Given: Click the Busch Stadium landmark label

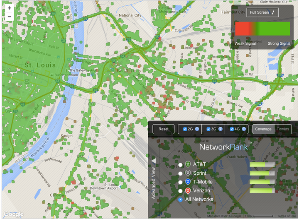Looking at the screenshot, I should (66, 75).
